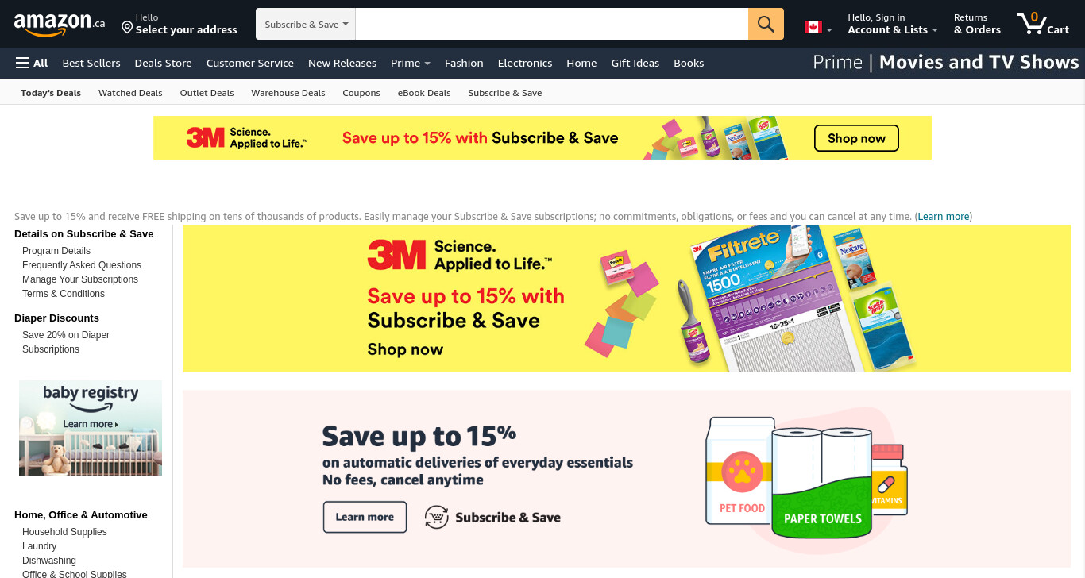The height and width of the screenshot is (578, 1085).
Task: Open Best Sellers in the navigation bar
Action: (x=91, y=63)
